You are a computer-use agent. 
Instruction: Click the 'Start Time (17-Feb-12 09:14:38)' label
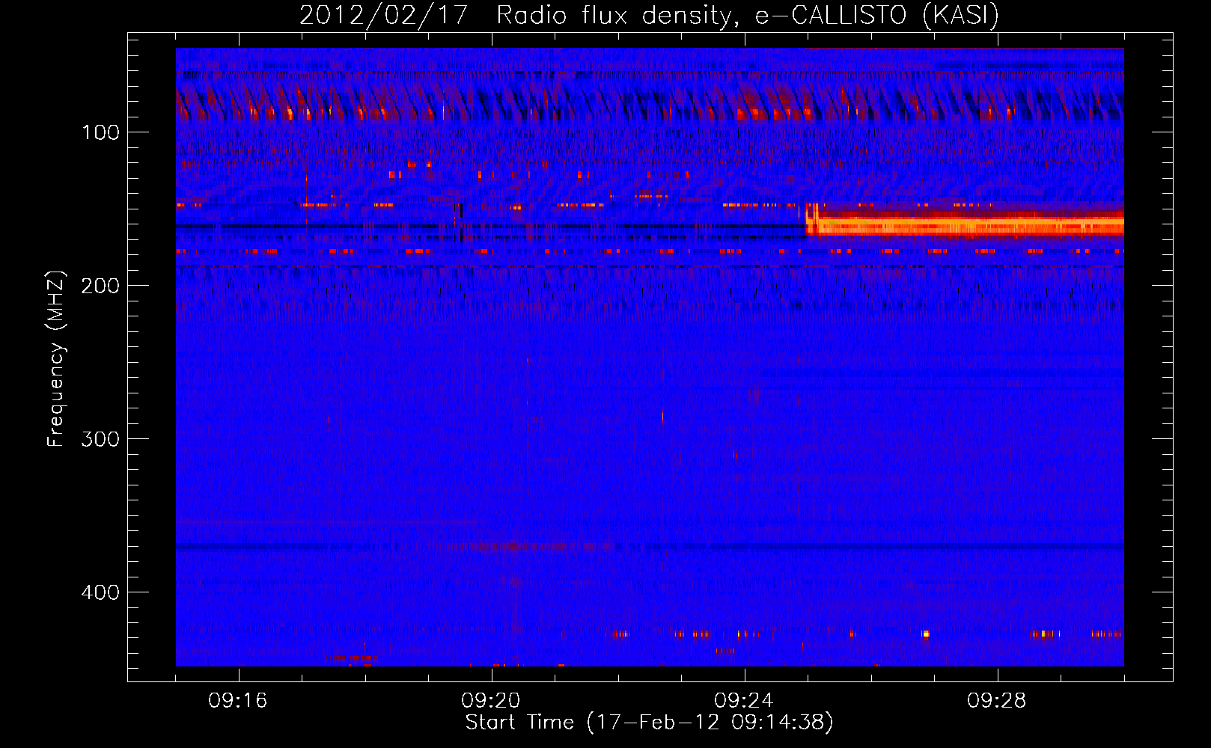pos(649,723)
